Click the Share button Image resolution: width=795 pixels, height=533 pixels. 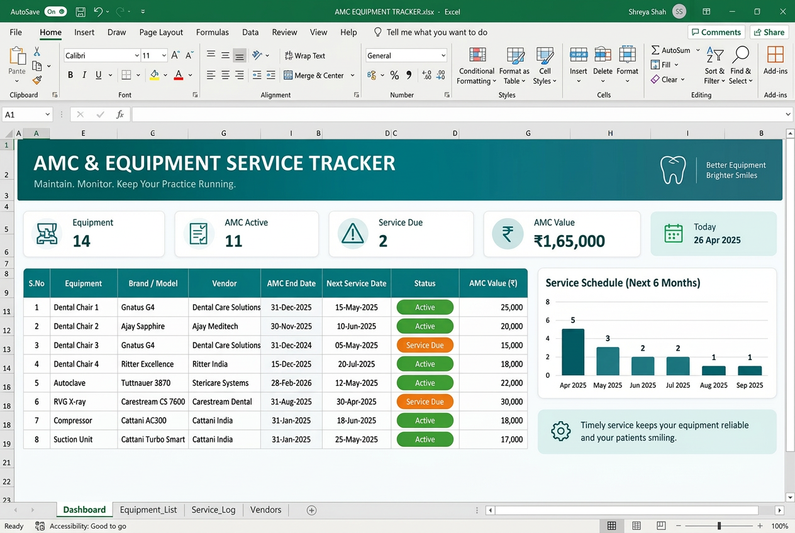[x=768, y=32]
